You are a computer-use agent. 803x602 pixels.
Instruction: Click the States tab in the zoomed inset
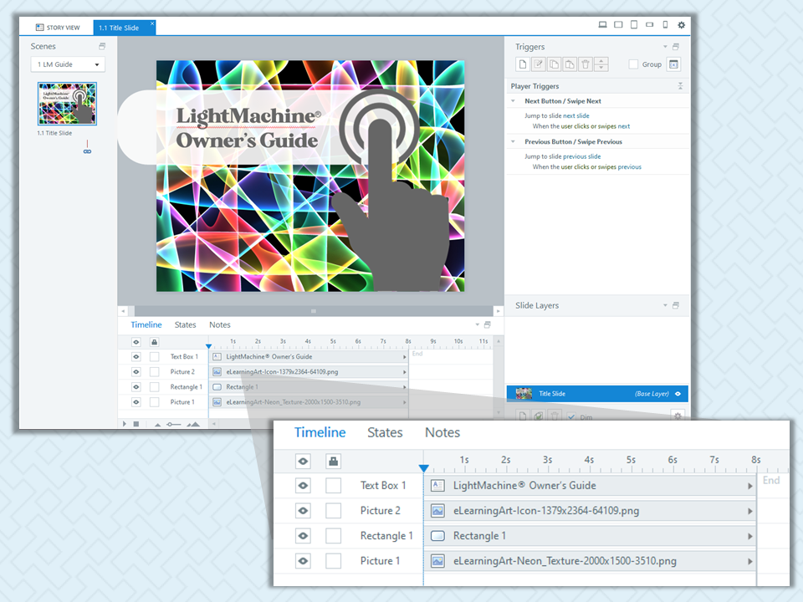click(x=385, y=432)
